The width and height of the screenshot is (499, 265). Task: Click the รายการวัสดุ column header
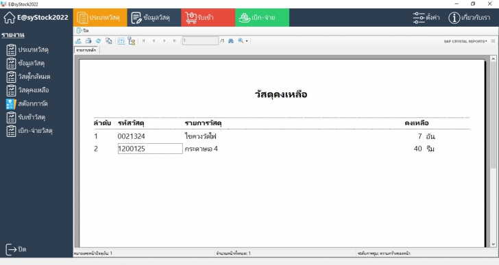203,123
